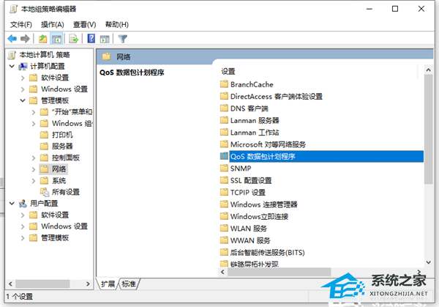The image size is (439, 307).
Task: Expand Windows 设置 under 计算机配置
Action: pos(23,89)
